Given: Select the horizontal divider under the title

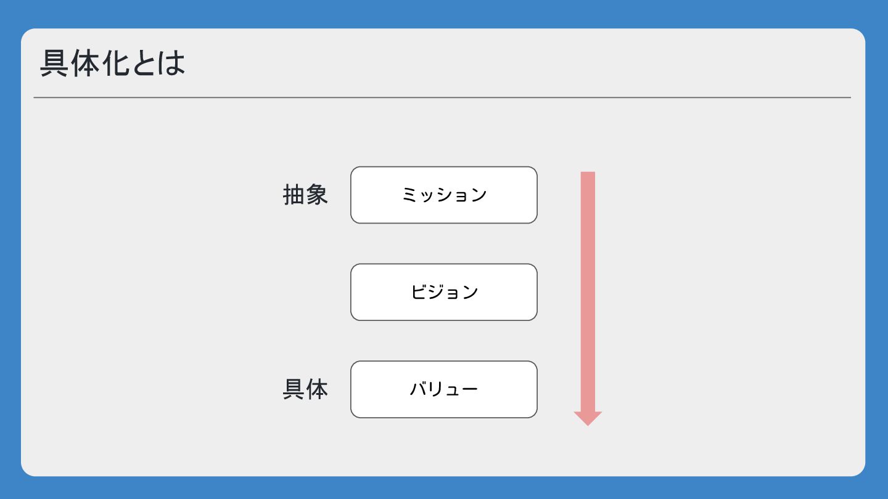Looking at the screenshot, I should 442,97.
